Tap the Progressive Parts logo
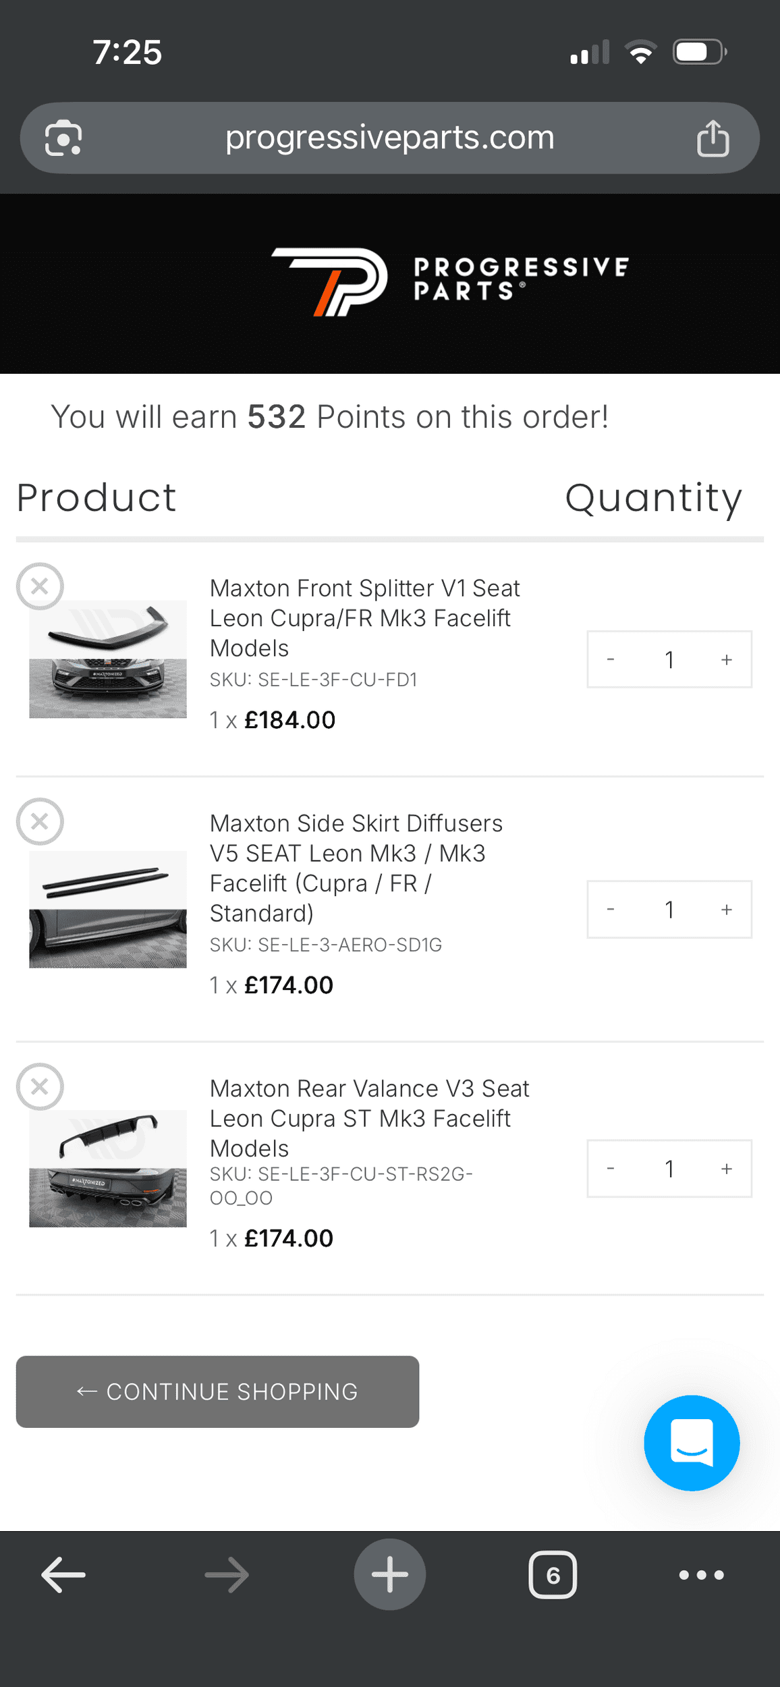This screenshot has width=780, height=1687. (450, 281)
